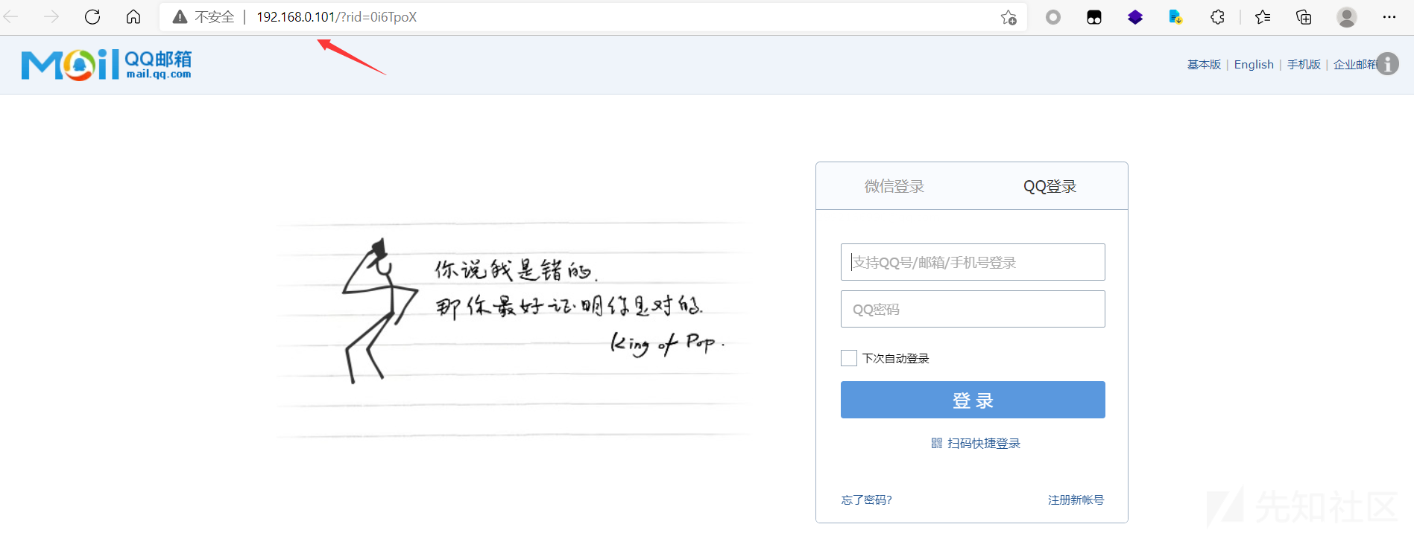Focus the QQ号/邮箱/手机号 input field
Viewport: 1414px width, 533px height.
[973, 262]
